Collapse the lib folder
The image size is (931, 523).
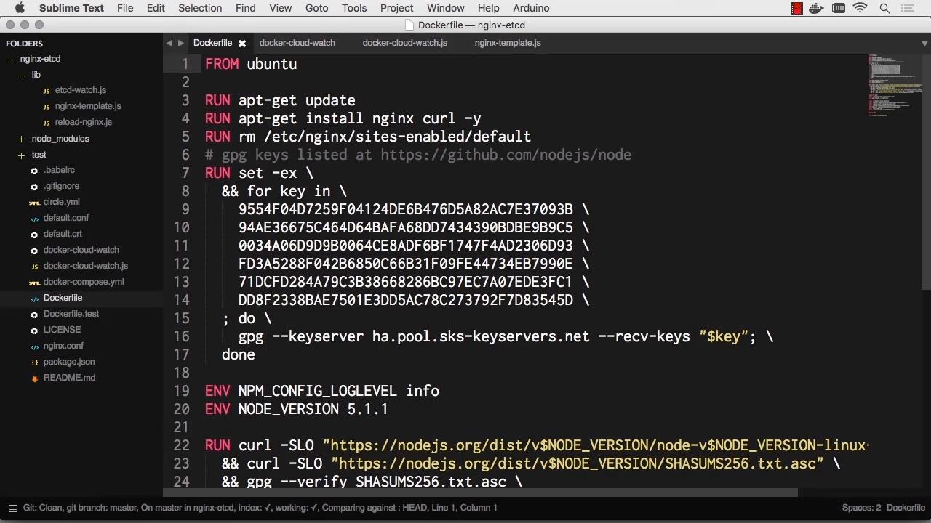coord(22,76)
